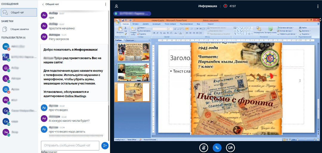Image resolution: width=322 pixels, height=153 pixels.
Task: Hide chat with back arrow near Общий чат
Action: pyautogui.click(x=43, y=4)
